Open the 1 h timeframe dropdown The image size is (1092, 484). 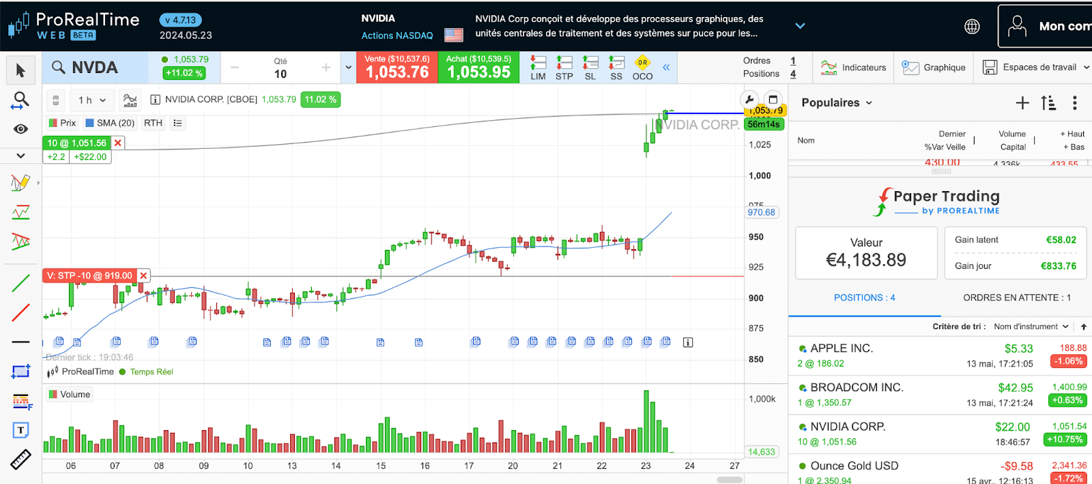92,100
